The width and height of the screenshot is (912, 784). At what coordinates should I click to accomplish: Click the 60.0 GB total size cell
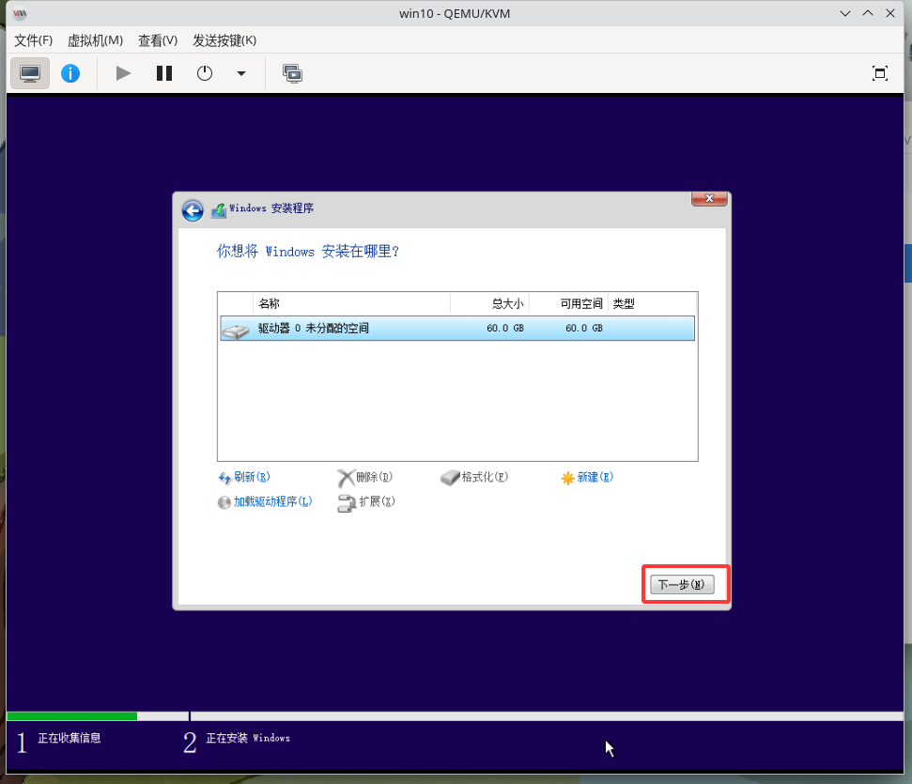click(x=505, y=328)
